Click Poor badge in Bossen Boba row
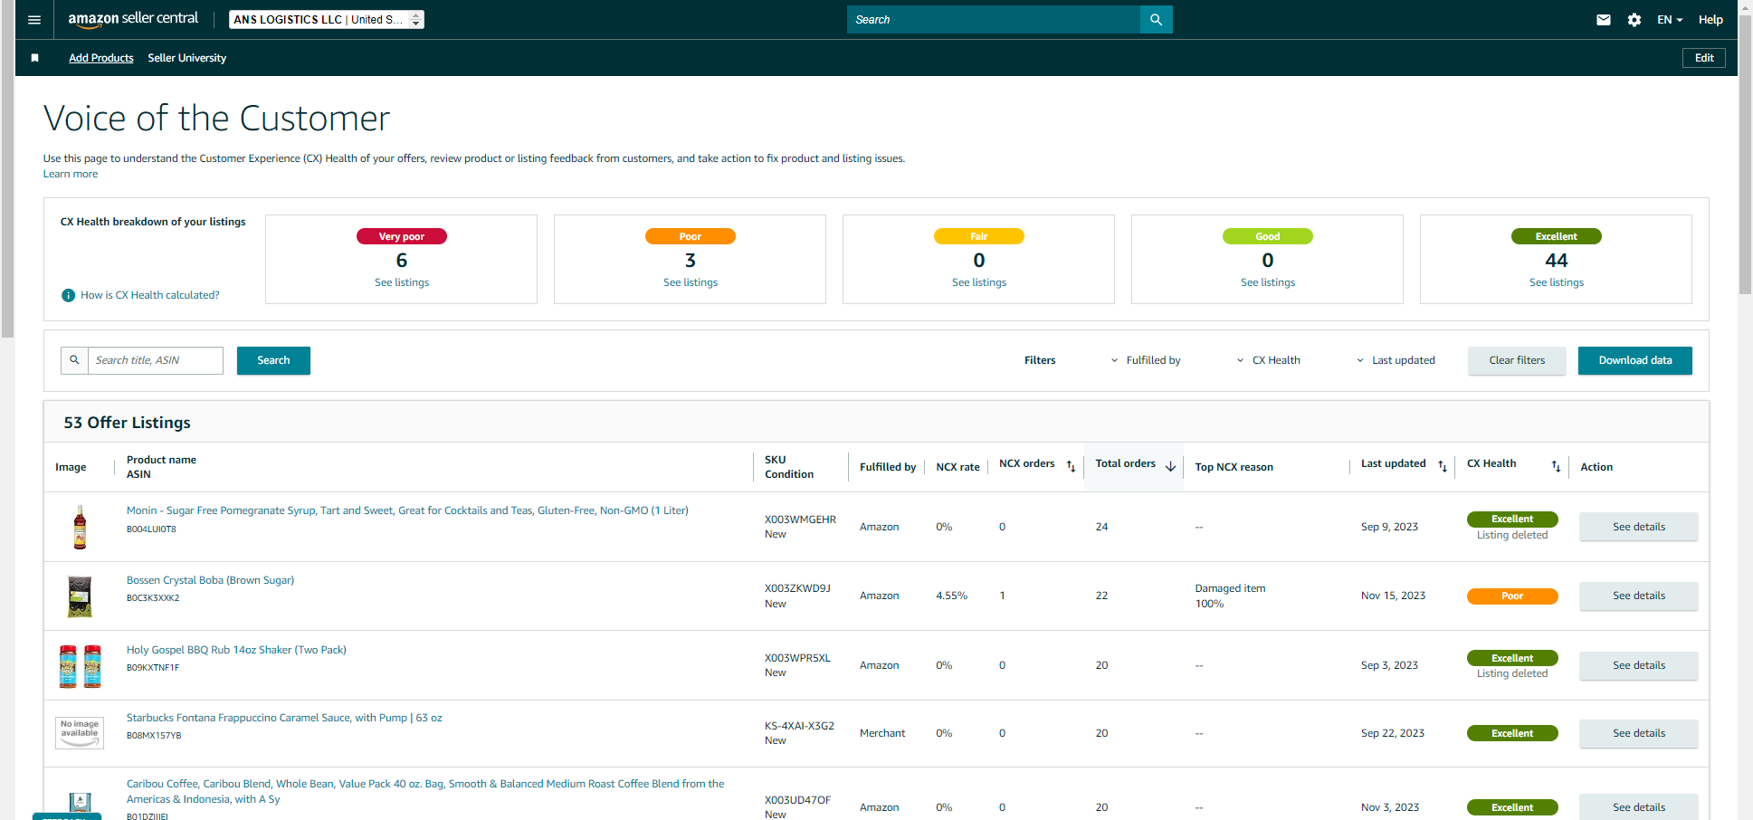This screenshot has height=820, width=1753. [1512, 596]
